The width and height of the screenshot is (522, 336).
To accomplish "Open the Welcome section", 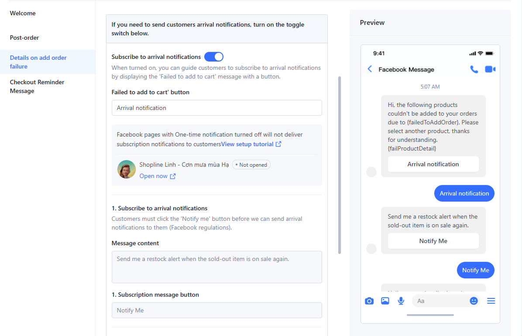I will pos(23,13).
